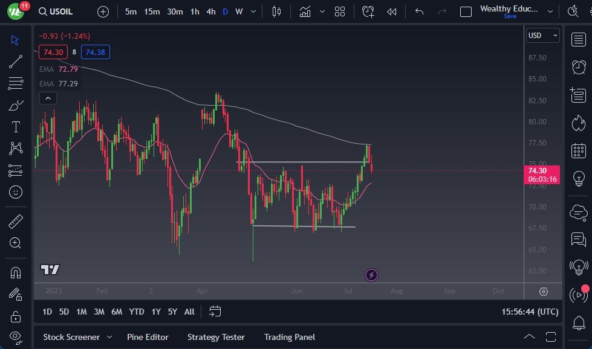Open the calendar panel icon
The height and width of the screenshot is (349, 592).
578,150
